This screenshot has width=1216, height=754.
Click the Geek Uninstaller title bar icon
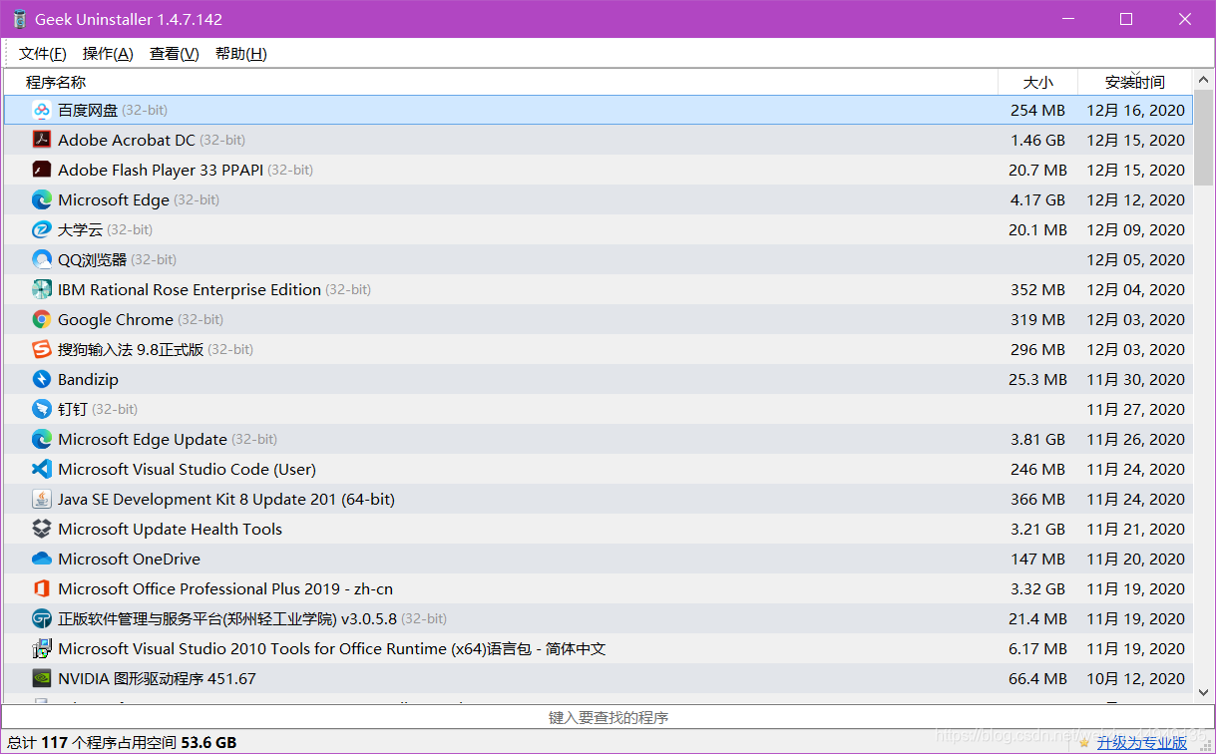(19, 19)
